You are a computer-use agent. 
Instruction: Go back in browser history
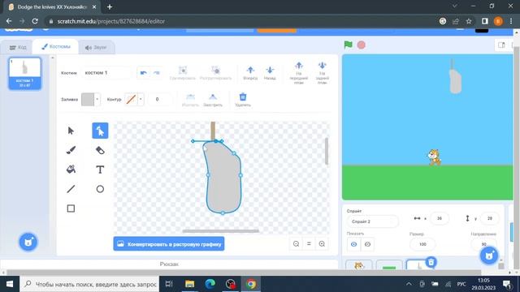point(9,21)
